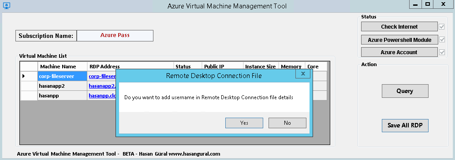Viewport: 455px width, 160px height.
Task: Toggle the Azure Powershell Module checkbox
Action: [x=442, y=40]
